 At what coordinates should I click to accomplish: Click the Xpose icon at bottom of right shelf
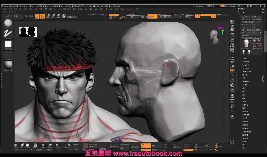[x=232, y=142]
